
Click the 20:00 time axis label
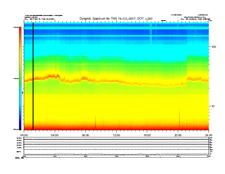[178, 135]
